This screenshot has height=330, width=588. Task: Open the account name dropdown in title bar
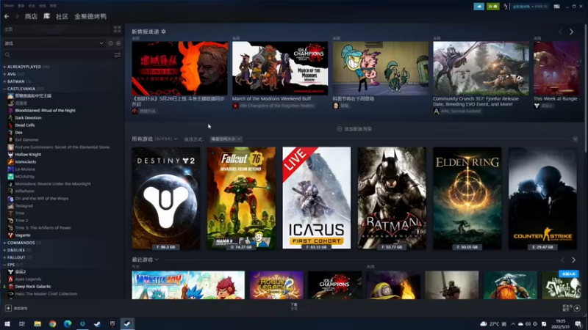pos(530,7)
